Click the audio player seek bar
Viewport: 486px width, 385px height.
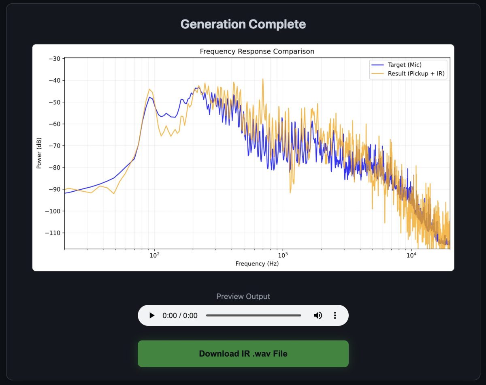253,315
